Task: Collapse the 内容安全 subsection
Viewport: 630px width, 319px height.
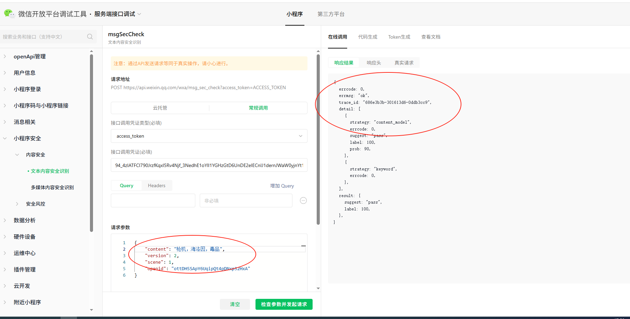Action: point(17,155)
